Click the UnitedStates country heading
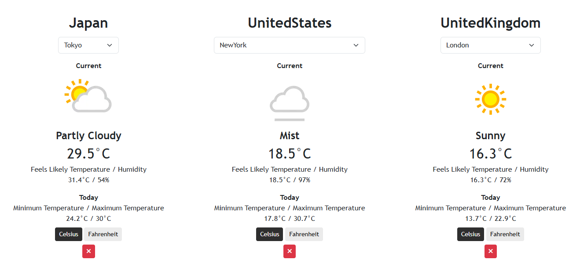580x274 pixels. coord(290,23)
